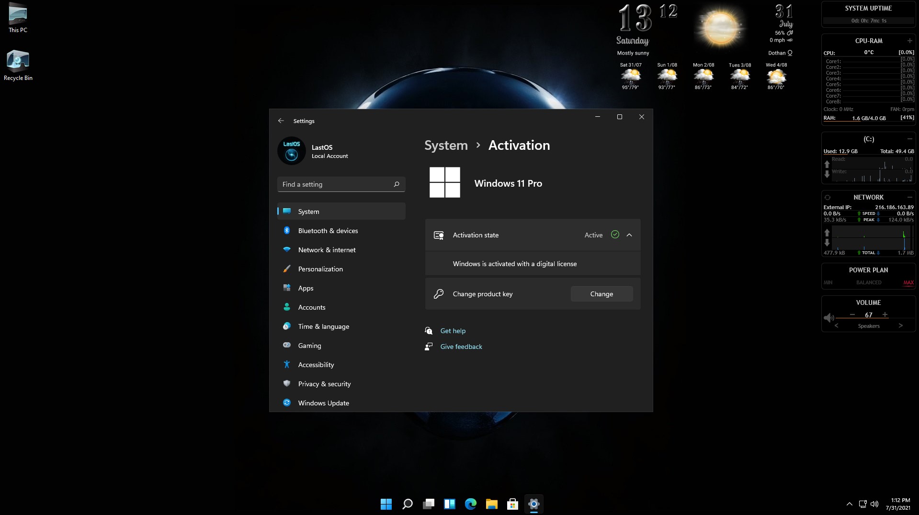The image size is (919, 515).
Task: Click the 'Windows is activated with a digital license' text
Action: pyautogui.click(x=515, y=264)
